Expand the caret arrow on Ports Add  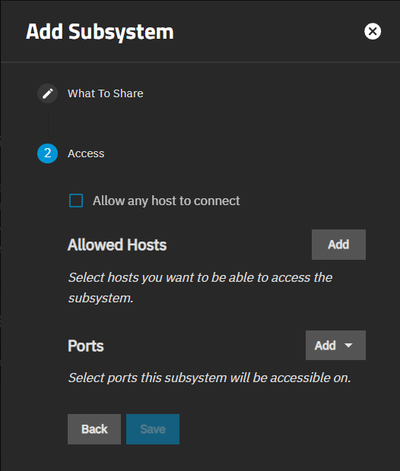[x=348, y=346]
